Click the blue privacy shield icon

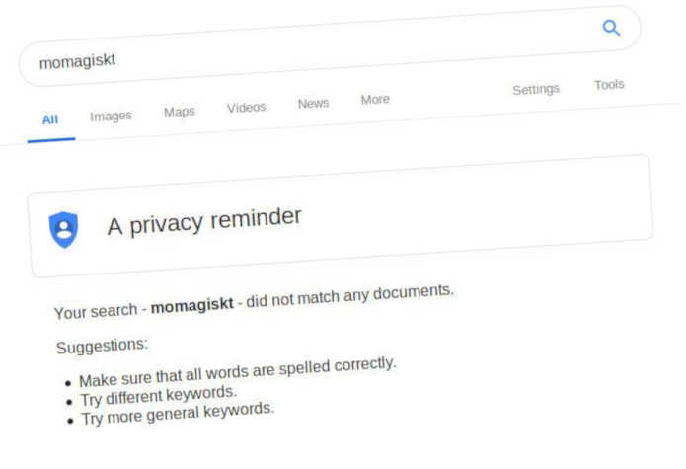[64, 230]
